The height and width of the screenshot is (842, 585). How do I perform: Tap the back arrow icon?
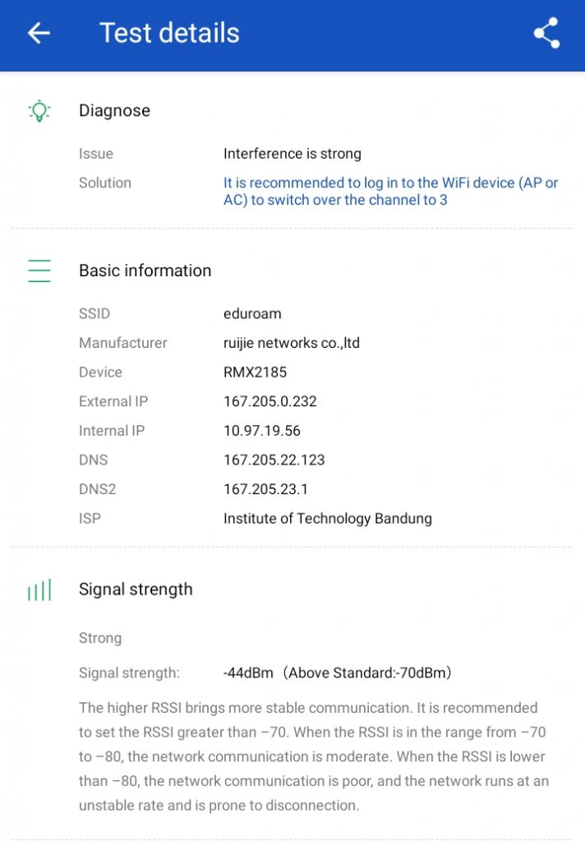[39, 33]
